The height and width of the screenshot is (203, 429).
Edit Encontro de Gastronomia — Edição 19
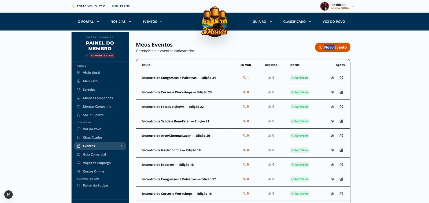tap(341, 150)
